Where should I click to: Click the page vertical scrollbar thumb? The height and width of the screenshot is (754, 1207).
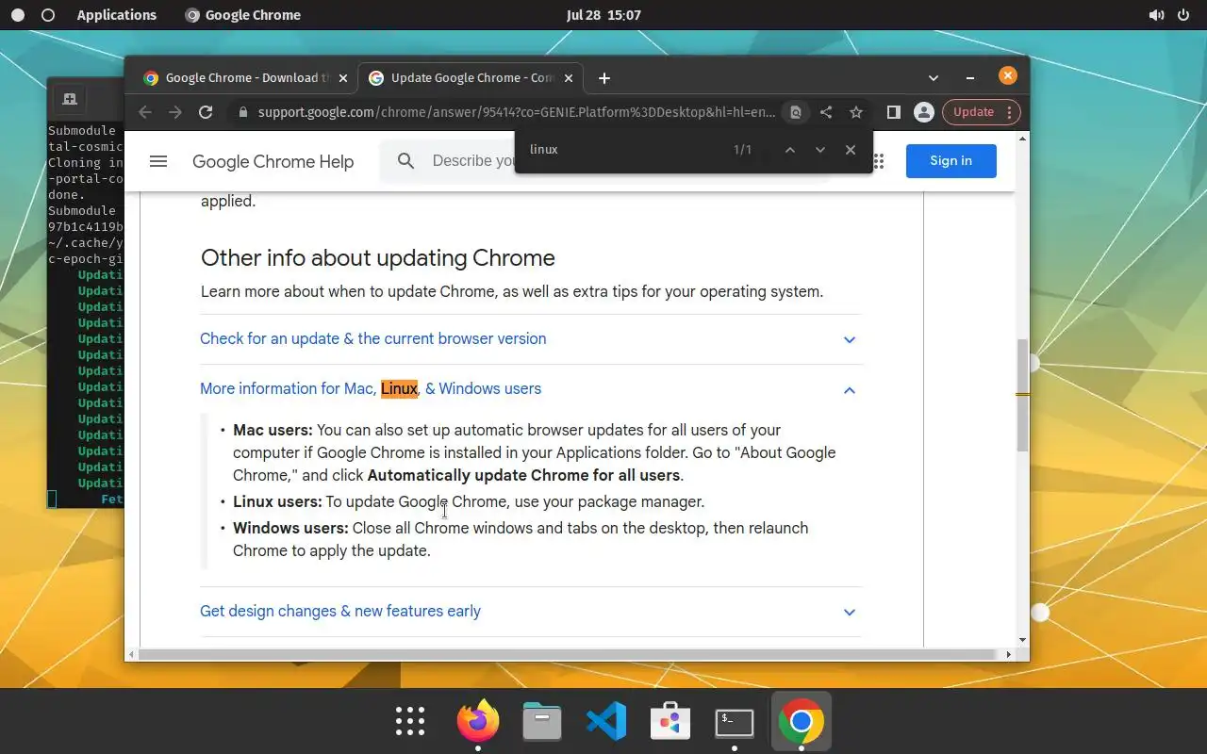[1023, 394]
